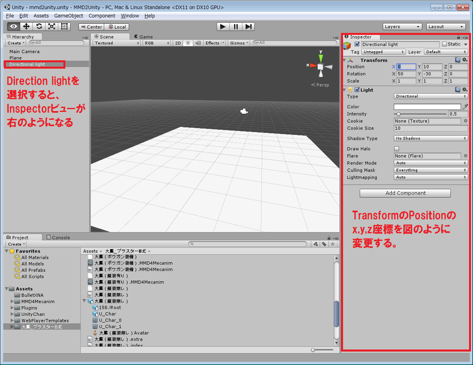Open Shadow Type dropdown

click(x=431, y=138)
